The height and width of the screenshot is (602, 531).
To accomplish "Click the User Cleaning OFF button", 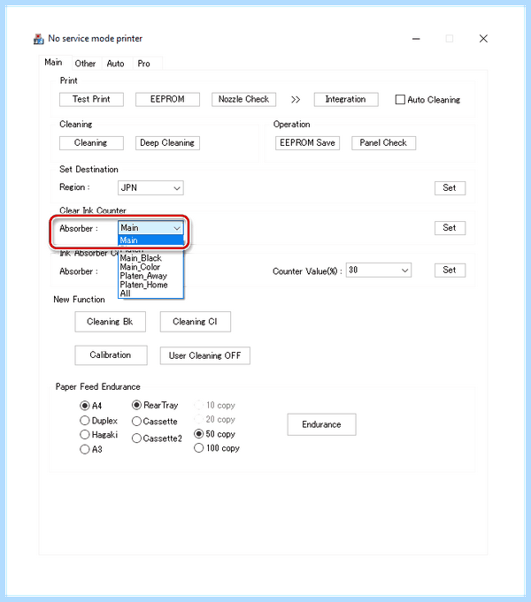I will pos(205,356).
